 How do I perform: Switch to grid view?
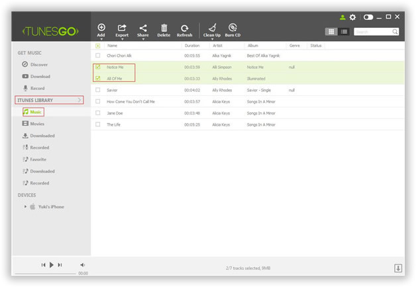(331, 32)
